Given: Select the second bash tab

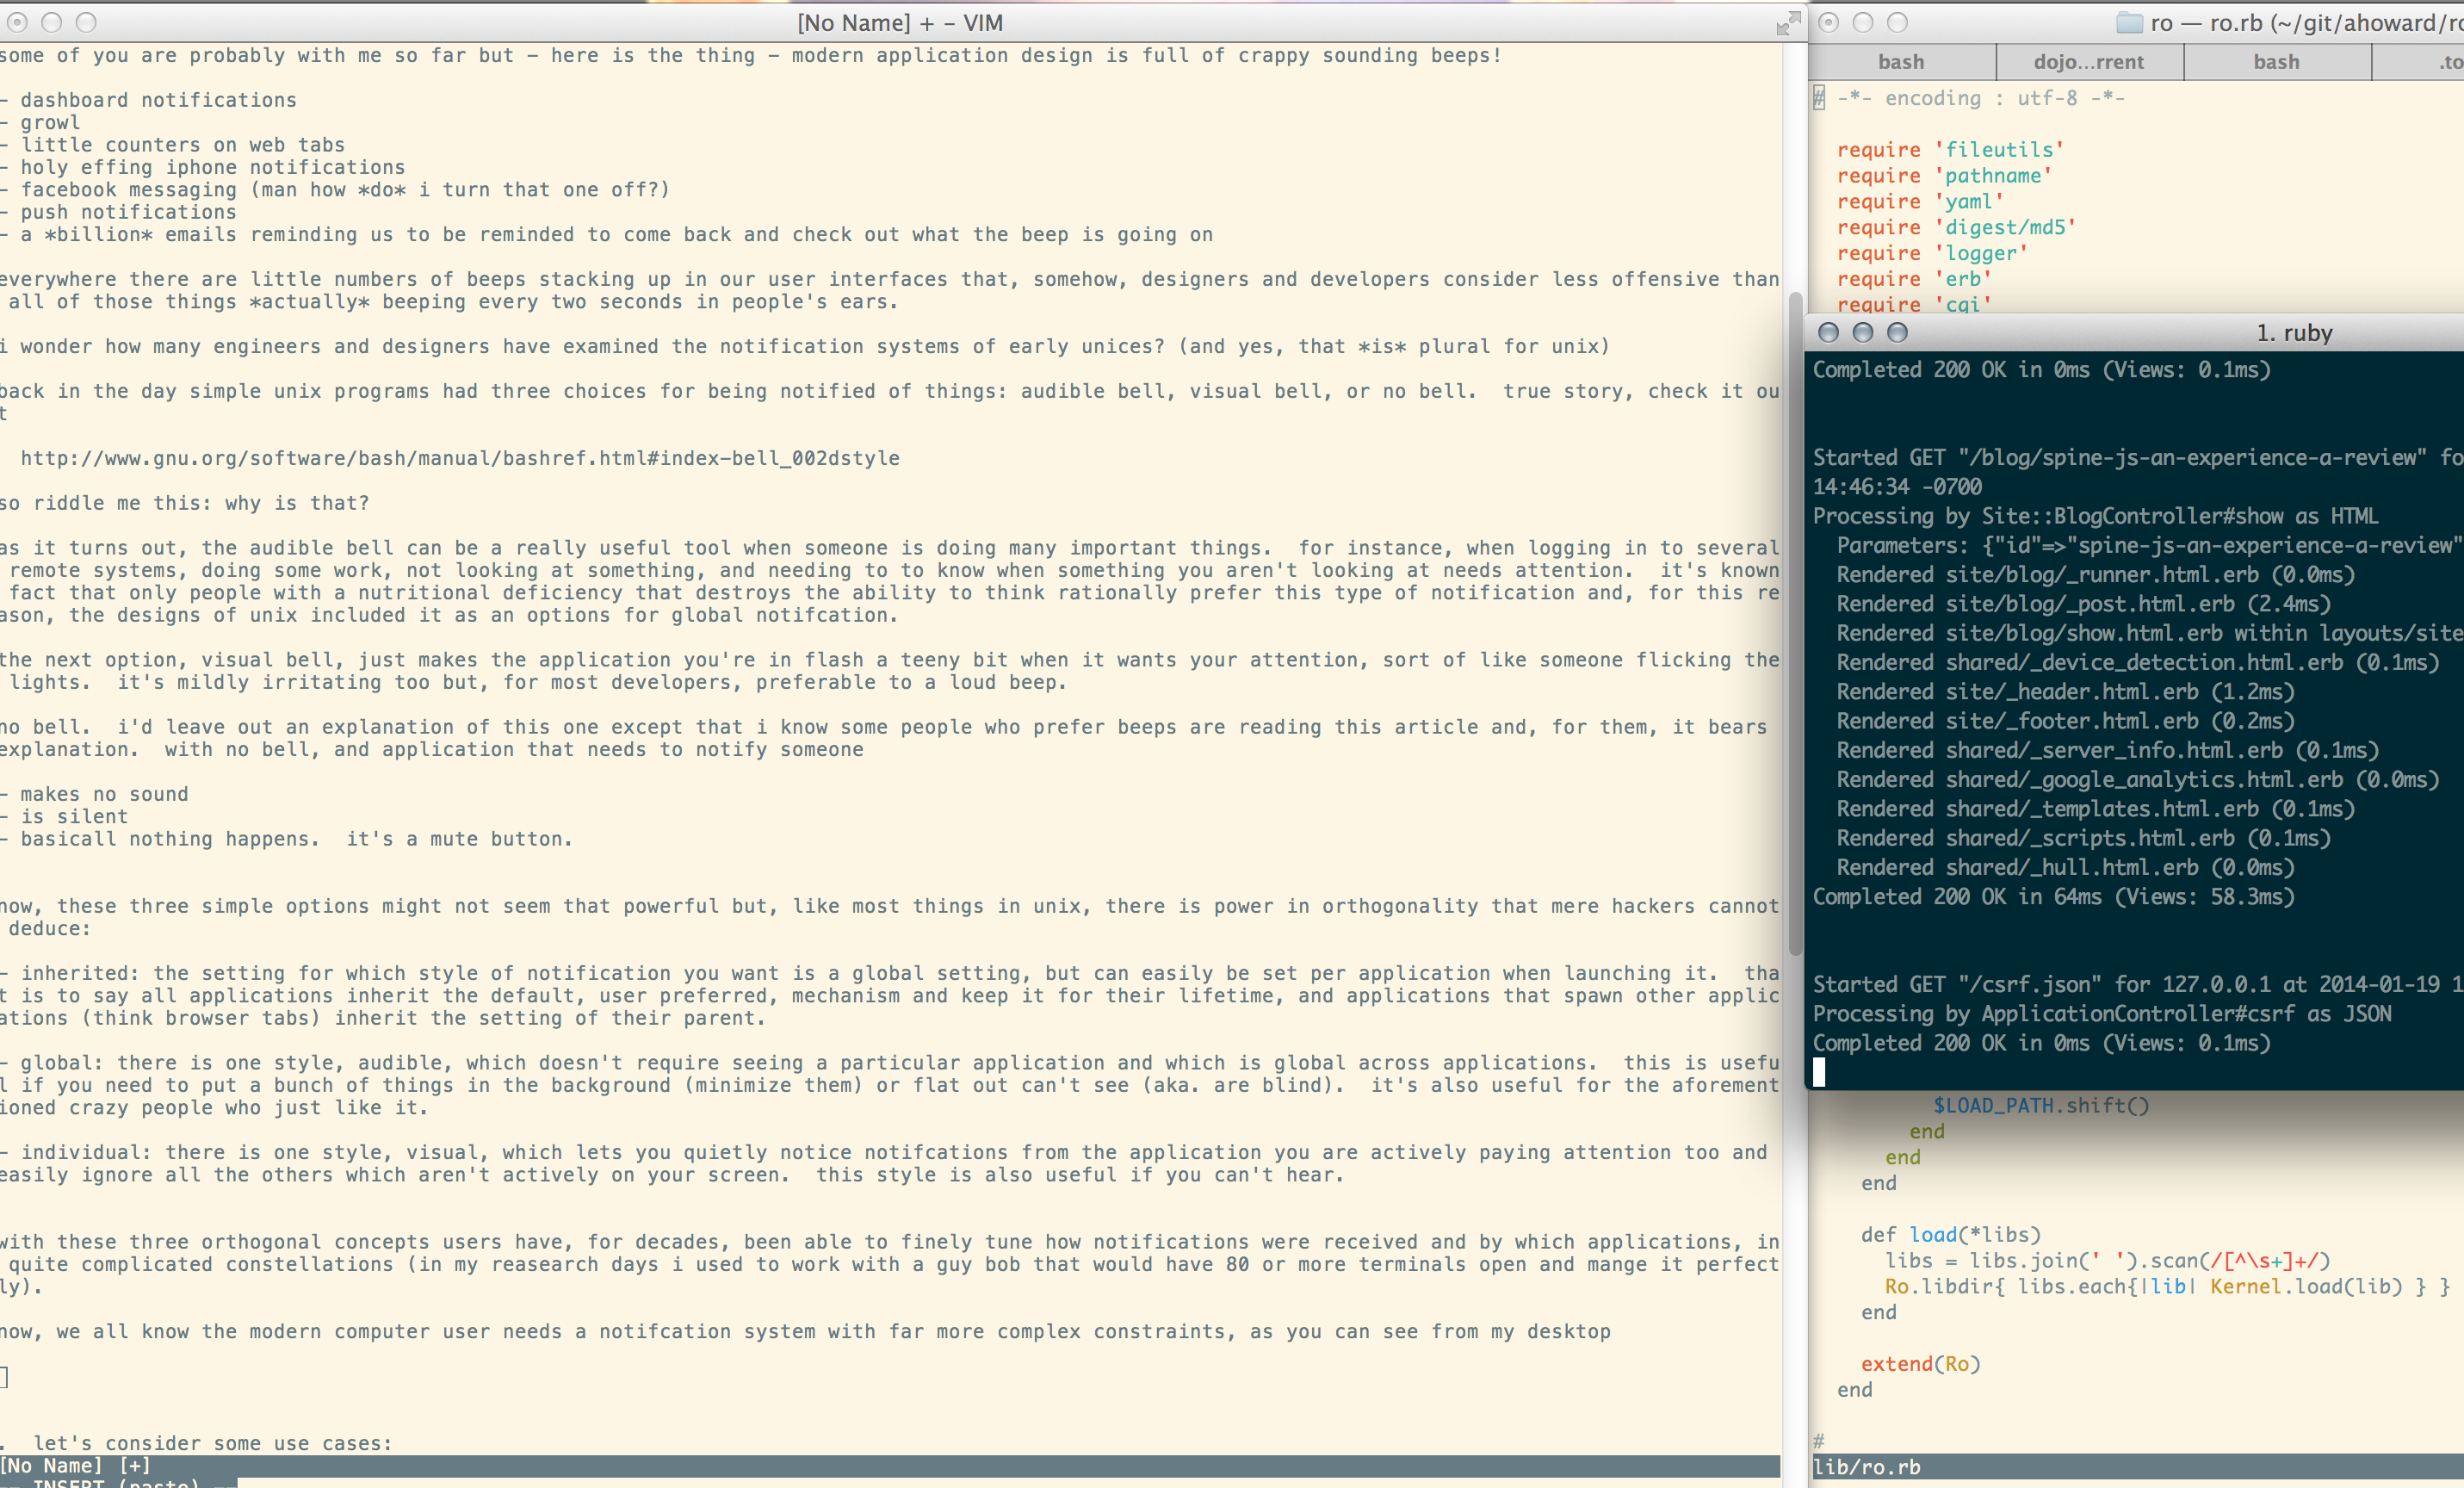Looking at the screenshot, I should tap(2276, 62).
